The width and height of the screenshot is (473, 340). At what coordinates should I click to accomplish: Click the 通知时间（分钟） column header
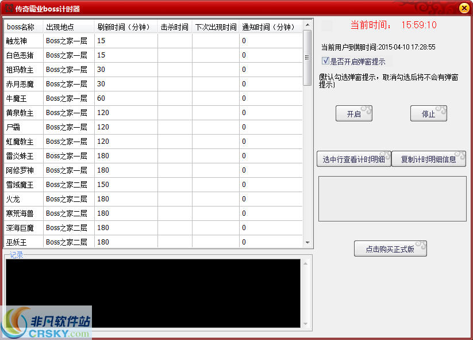271,27
